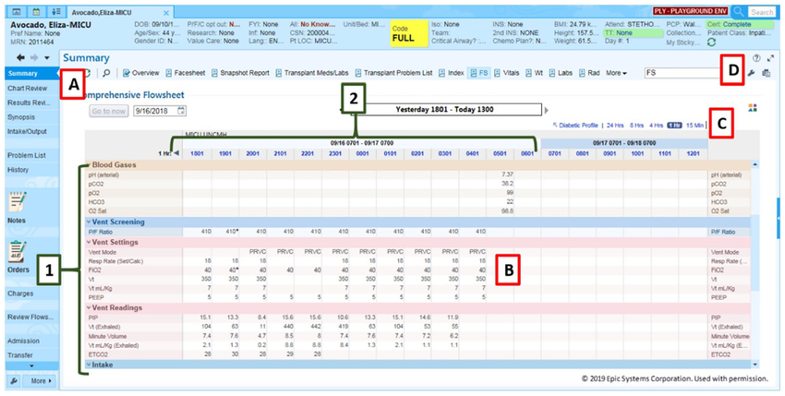Click the next time range arrow
This screenshot has width=785, height=396.
coord(547,110)
